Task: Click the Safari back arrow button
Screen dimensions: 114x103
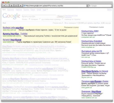Action: tap(4, 6)
